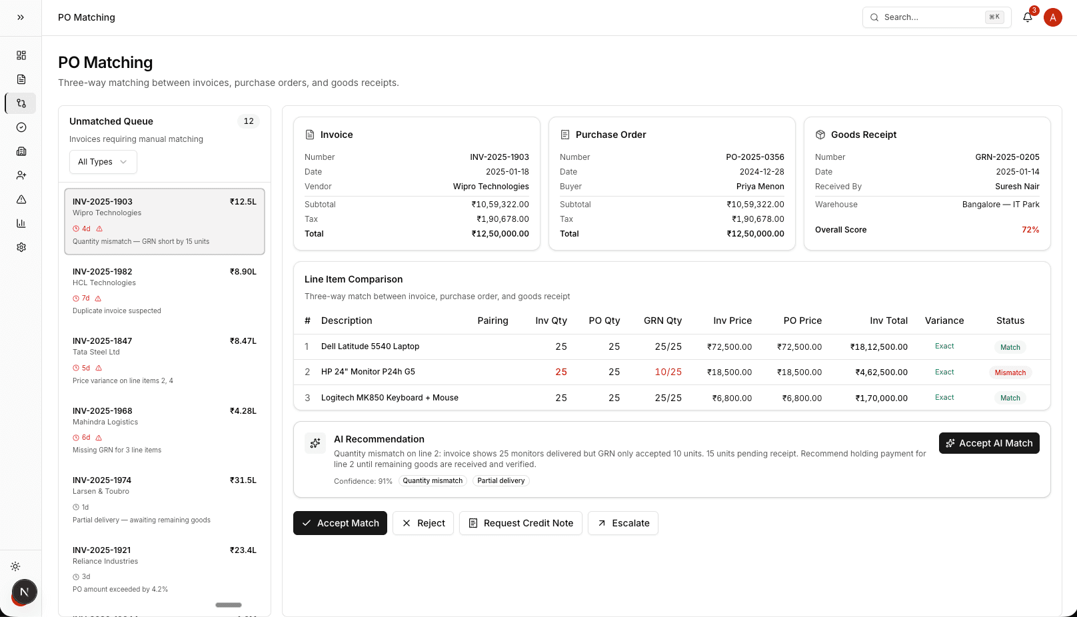Toggle light theme using sun icon
The image size is (1077, 617).
[15, 566]
